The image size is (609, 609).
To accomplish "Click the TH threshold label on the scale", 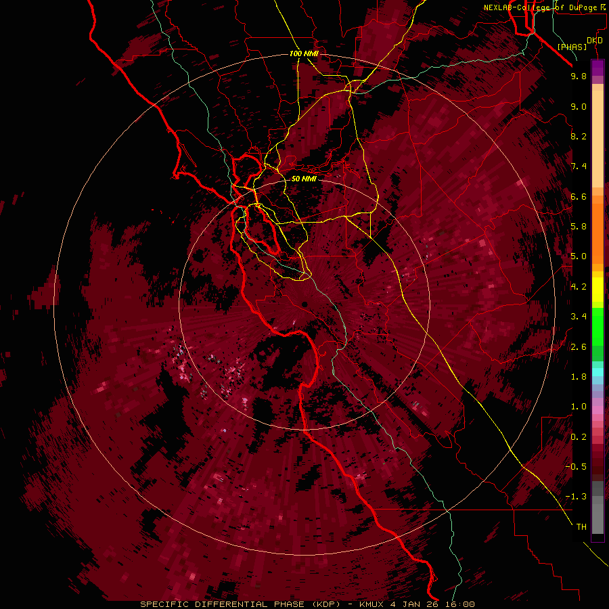I will (581, 527).
